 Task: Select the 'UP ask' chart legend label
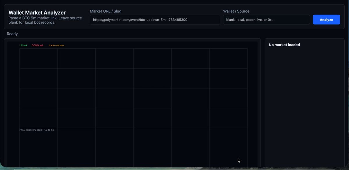coord(23,45)
